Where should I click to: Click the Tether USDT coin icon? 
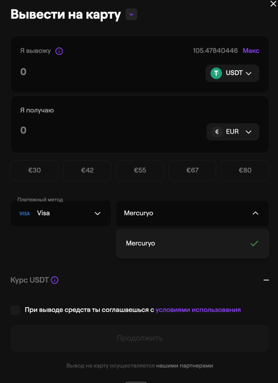[216, 73]
